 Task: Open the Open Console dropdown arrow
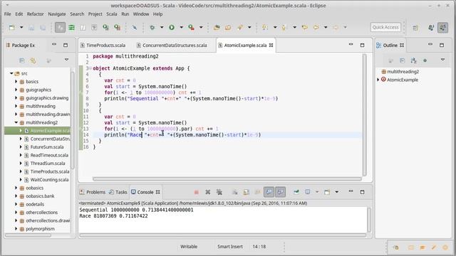point(336,192)
